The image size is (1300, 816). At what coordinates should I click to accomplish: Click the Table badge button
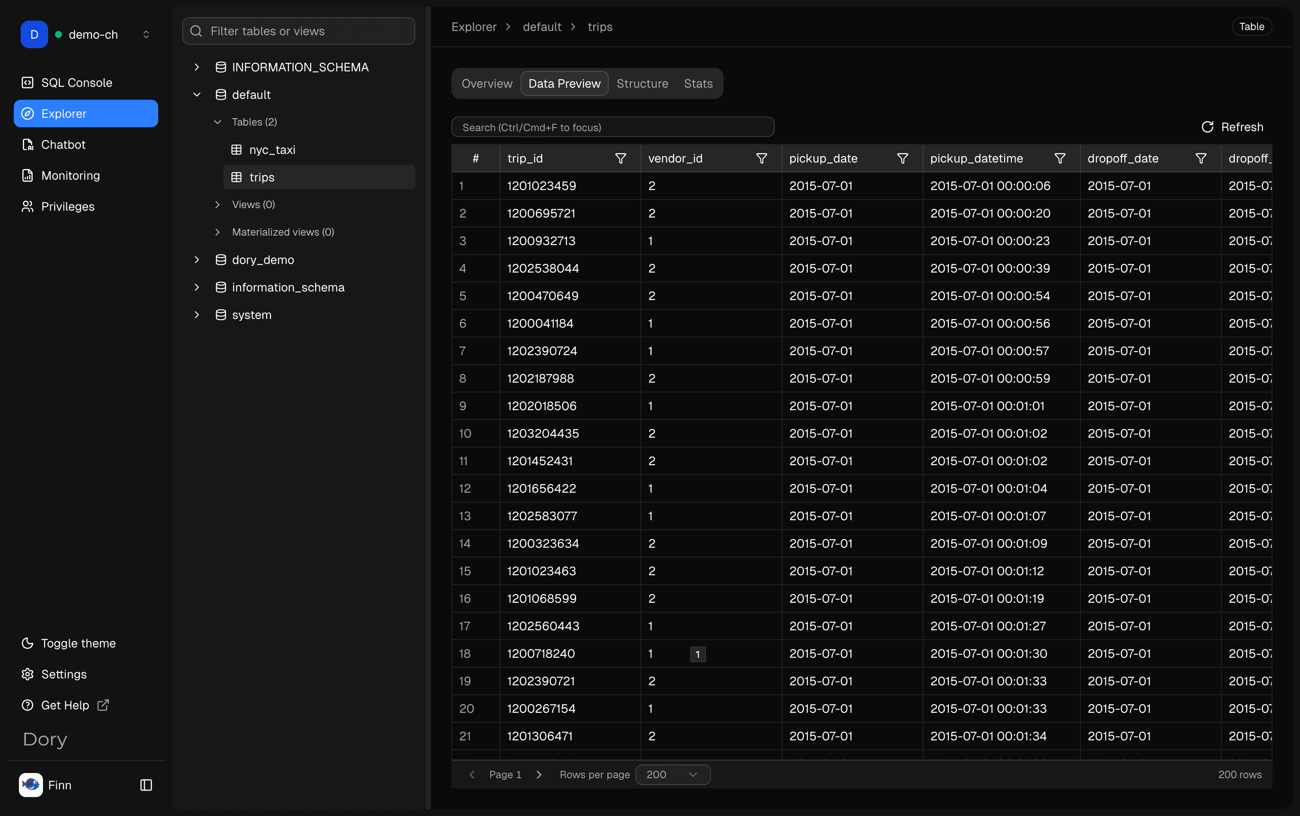pos(1251,27)
